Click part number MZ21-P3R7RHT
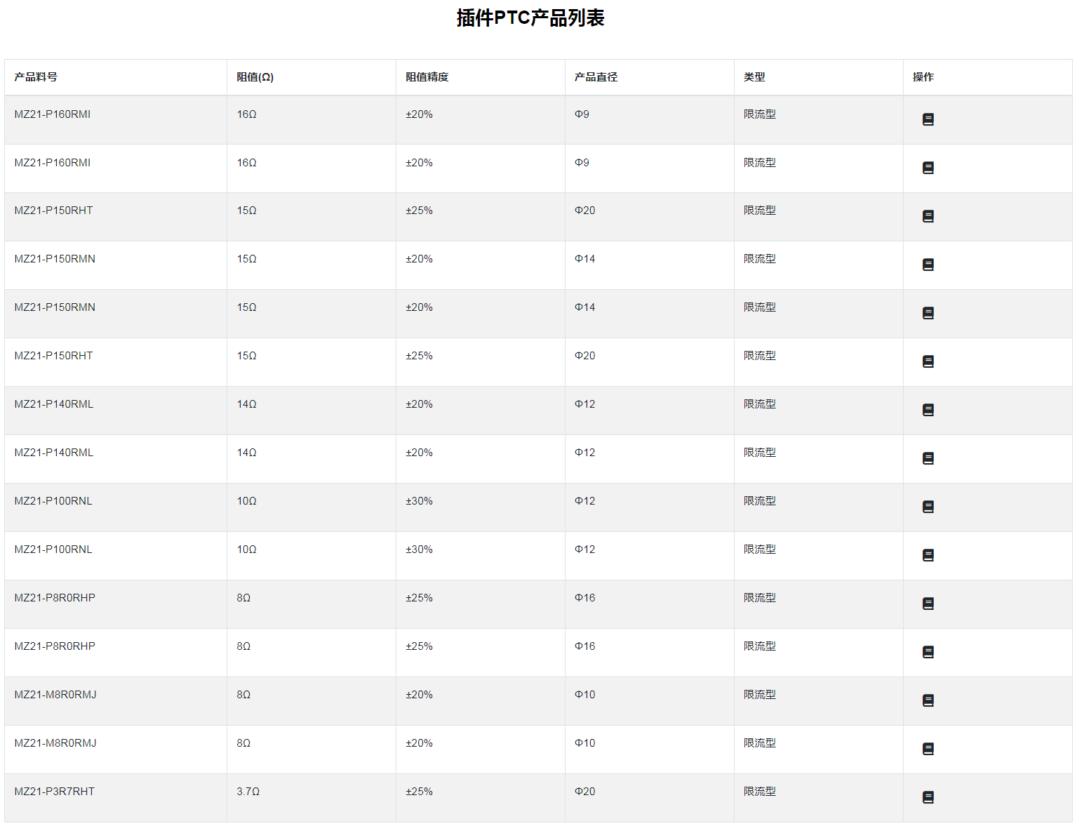The width and height of the screenshot is (1077, 826). 54,792
